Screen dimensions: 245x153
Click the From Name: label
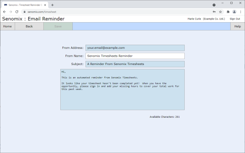74,56
